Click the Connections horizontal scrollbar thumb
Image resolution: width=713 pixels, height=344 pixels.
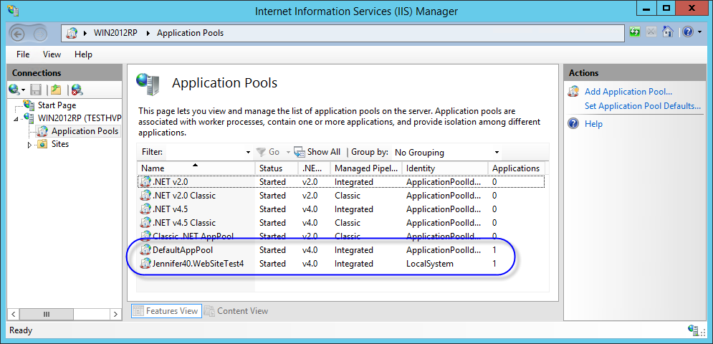(47, 314)
